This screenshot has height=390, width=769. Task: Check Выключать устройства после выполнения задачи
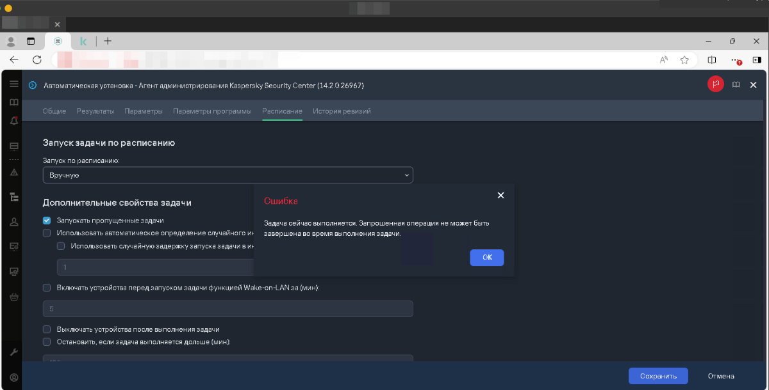click(47, 329)
